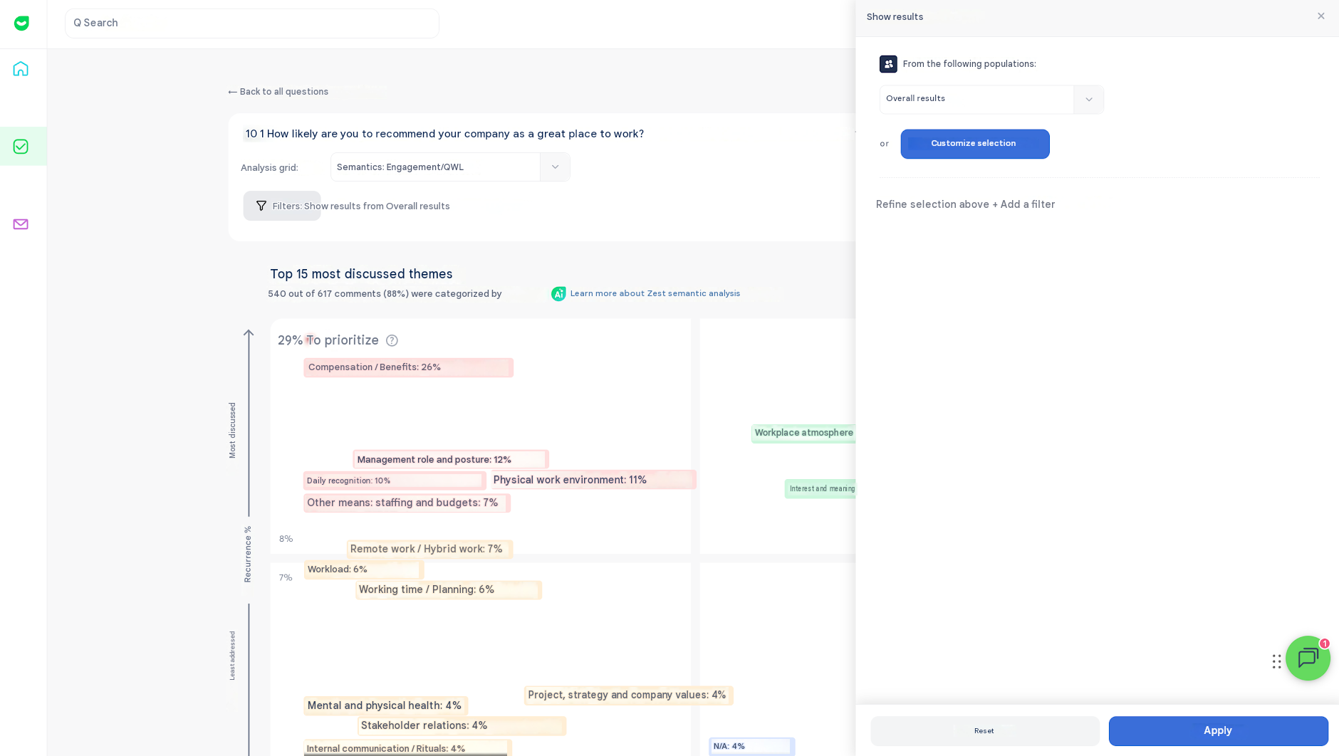Reset the filter selection

[x=984, y=731]
